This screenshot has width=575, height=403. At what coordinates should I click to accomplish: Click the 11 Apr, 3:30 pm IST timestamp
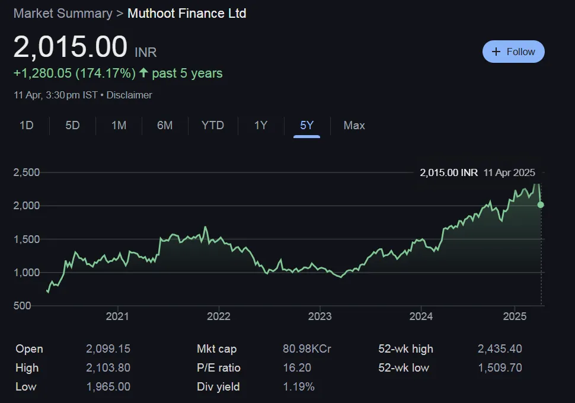coord(55,95)
